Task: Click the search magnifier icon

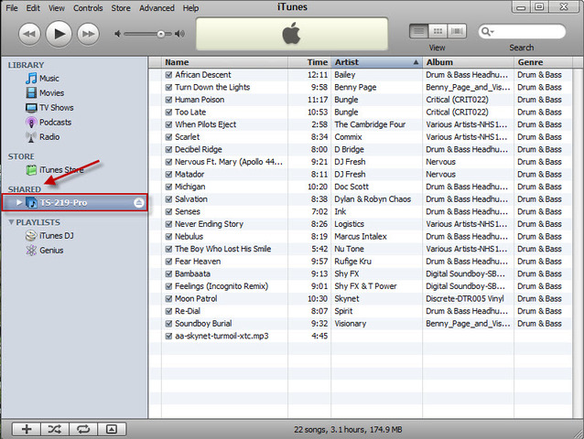Action: pos(486,32)
